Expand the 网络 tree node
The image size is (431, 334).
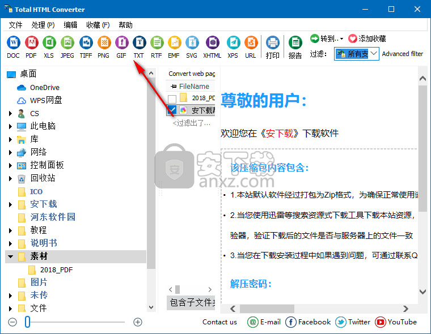[10, 152]
